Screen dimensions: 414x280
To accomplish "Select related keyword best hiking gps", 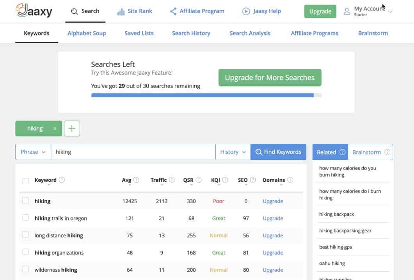I will click(336, 247).
